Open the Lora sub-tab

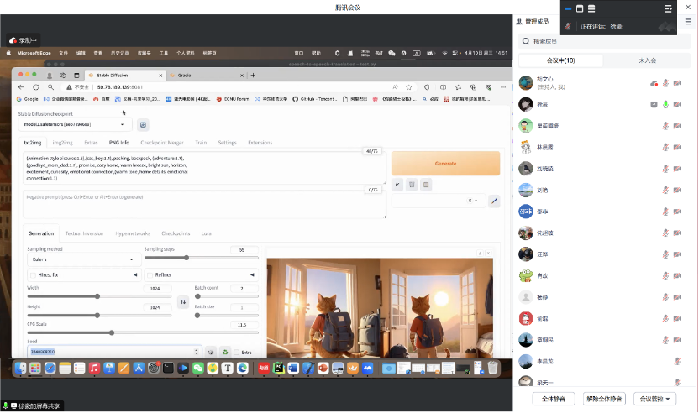(x=206, y=233)
